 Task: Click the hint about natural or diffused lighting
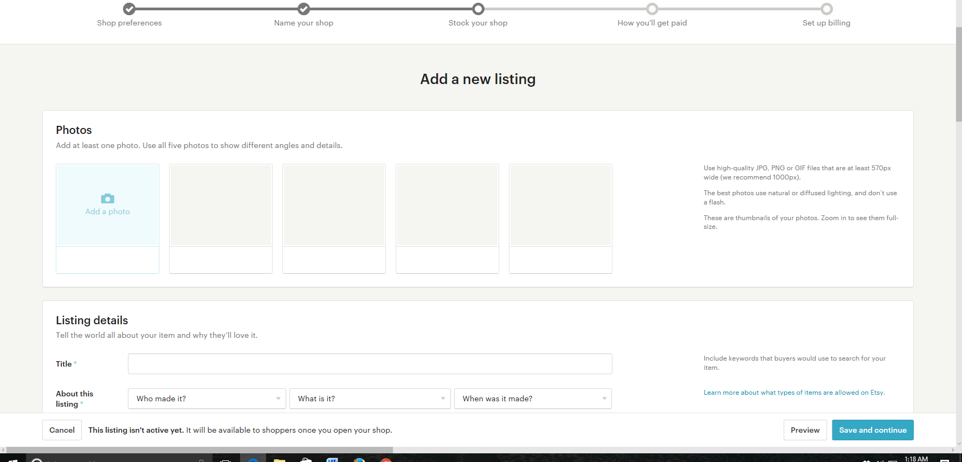point(800,197)
